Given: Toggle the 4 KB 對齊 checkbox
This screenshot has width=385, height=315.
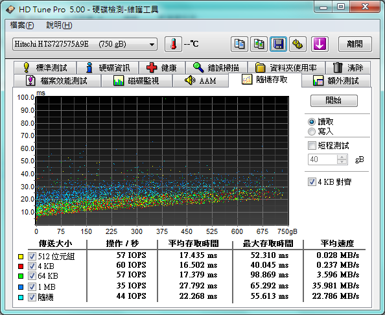Looking at the screenshot, I should 312,182.
